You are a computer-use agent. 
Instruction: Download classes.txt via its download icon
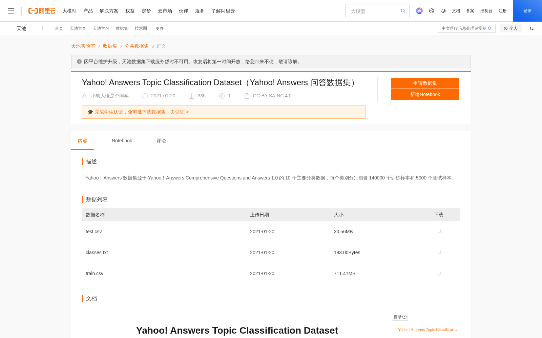440,252
